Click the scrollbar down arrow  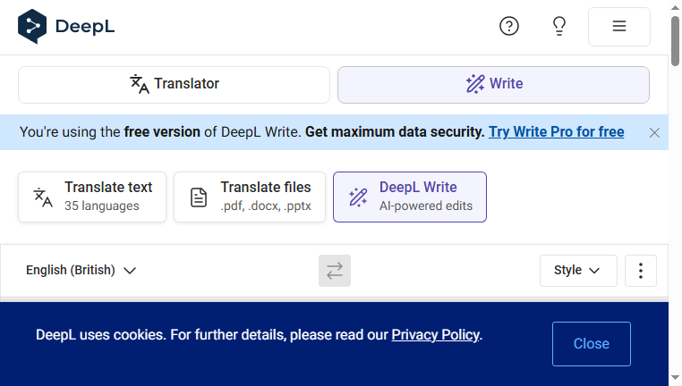tap(675, 377)
